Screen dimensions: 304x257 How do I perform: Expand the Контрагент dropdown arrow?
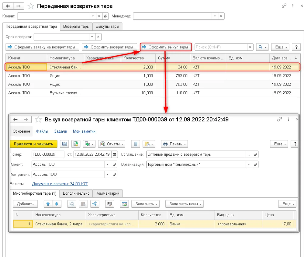click(x=108, y=175)
